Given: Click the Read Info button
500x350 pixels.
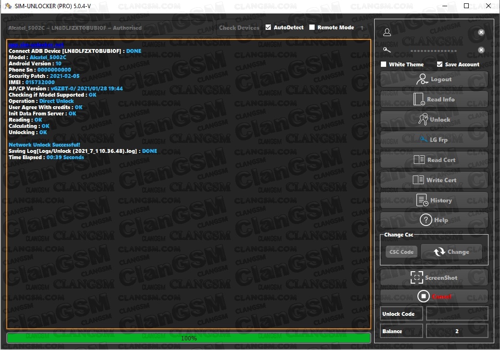Looking at the screenshot, I should (x=434, y=99).
